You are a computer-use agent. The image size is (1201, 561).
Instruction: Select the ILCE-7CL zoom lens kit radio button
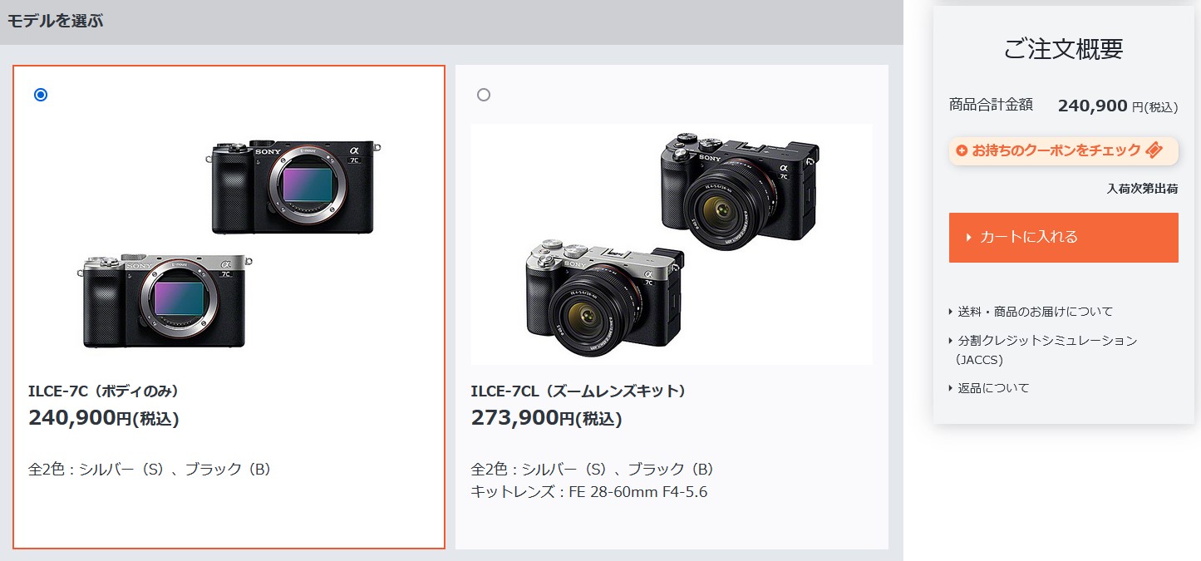(x=484, y=95)
